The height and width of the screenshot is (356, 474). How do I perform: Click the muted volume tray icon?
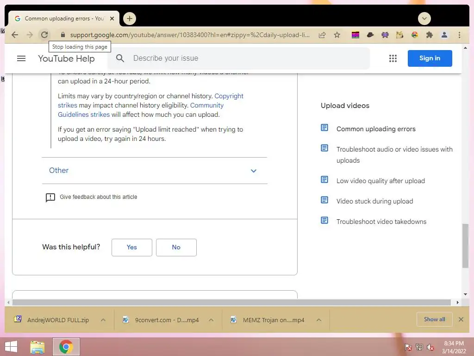(x=430, y=347)
